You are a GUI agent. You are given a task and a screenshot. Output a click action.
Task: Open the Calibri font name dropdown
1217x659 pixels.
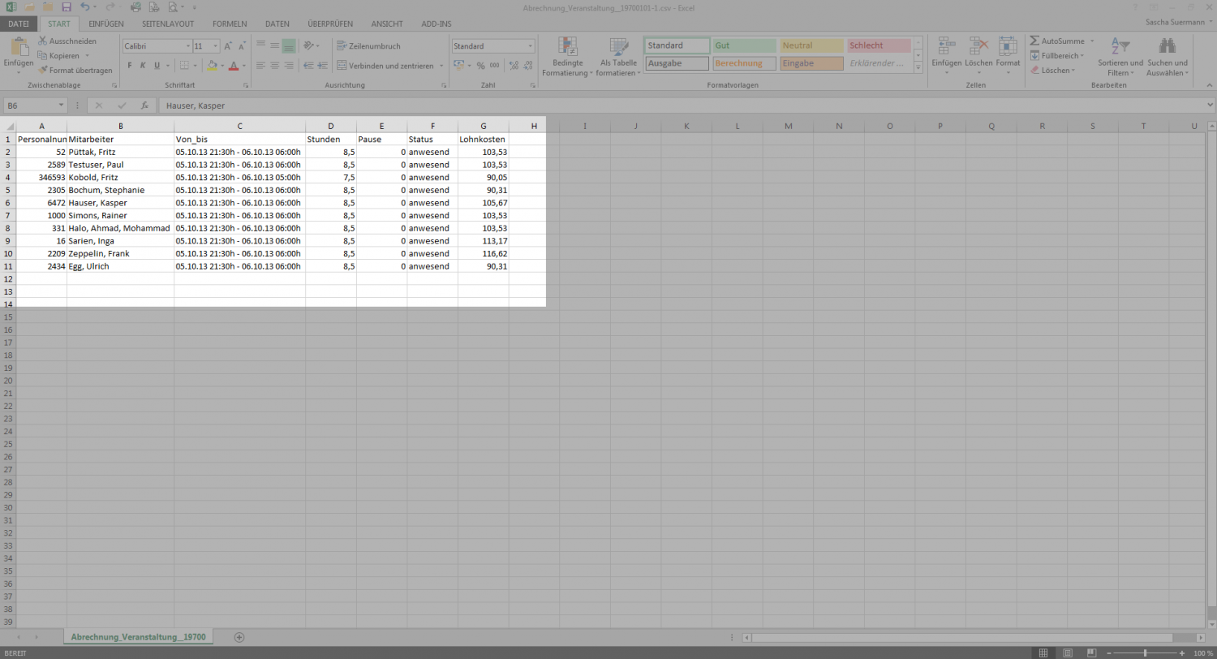pyautogui.click(x=188, y=46)
